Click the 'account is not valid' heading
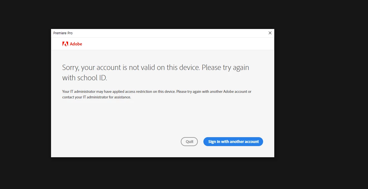Image resolution: width=368 pixels, height=189 pixels. pos(156,72)
